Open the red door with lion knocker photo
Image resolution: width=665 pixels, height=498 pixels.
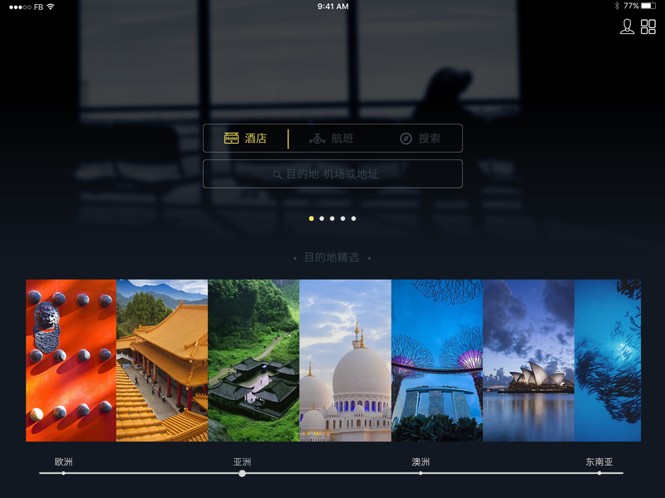click(71, 360)
